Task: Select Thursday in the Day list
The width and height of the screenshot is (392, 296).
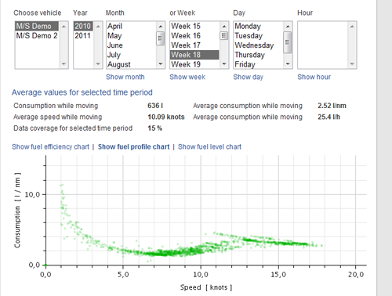Action: coord(258,55)
